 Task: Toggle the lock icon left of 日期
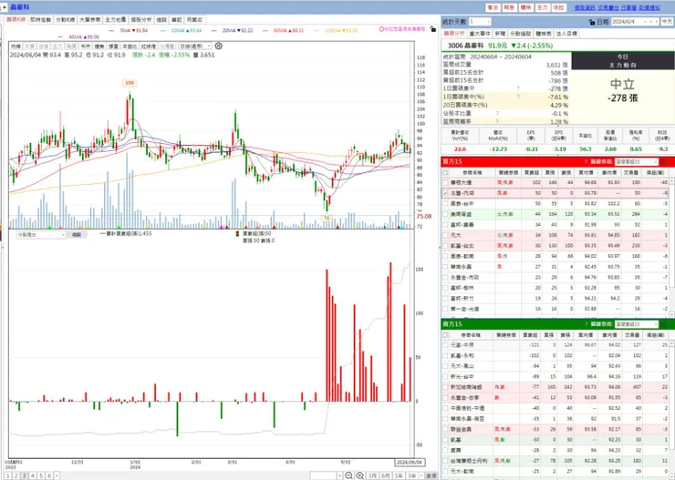591,22
